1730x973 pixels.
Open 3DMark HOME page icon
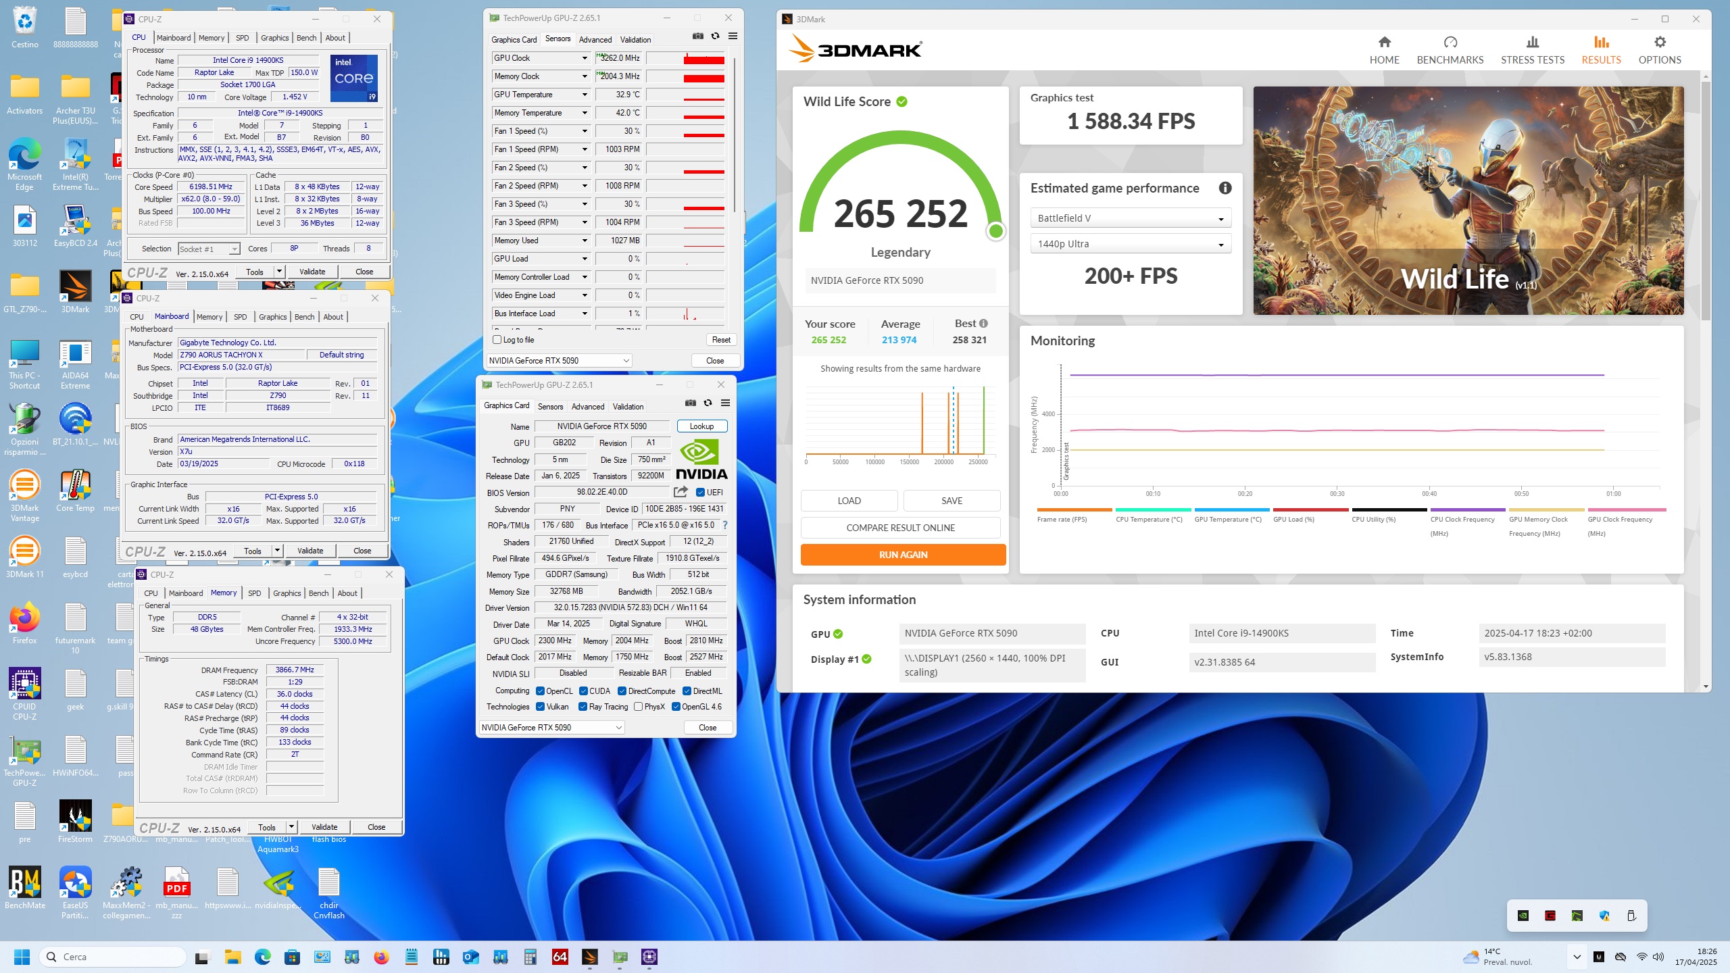pyautogui.click(x=1384, y=43)
